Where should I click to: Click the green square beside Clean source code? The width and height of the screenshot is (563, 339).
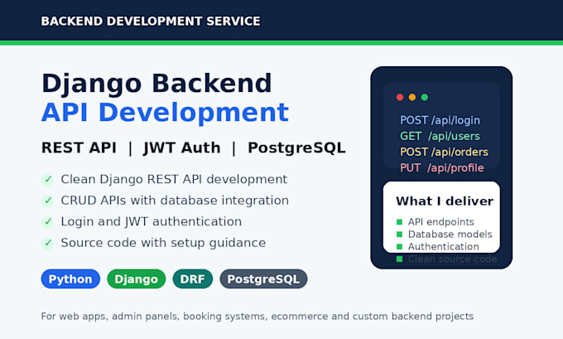click(x=399, y=259)
